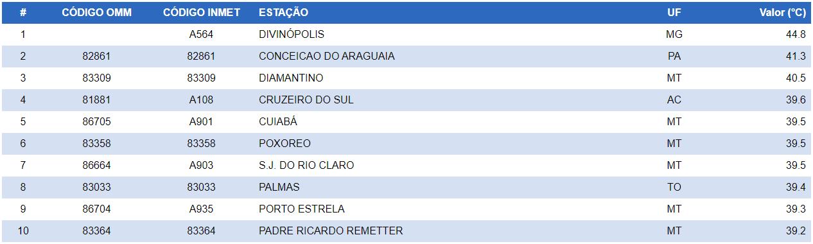Click the CÓDIGO OMM column header

point(97,13)
